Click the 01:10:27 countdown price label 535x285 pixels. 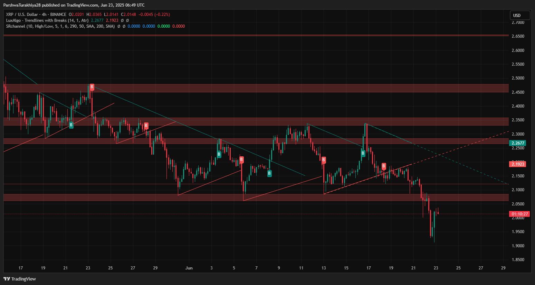[519, 214]
